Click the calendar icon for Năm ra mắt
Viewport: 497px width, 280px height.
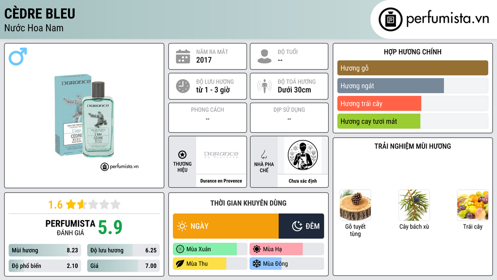coord(183,56)
